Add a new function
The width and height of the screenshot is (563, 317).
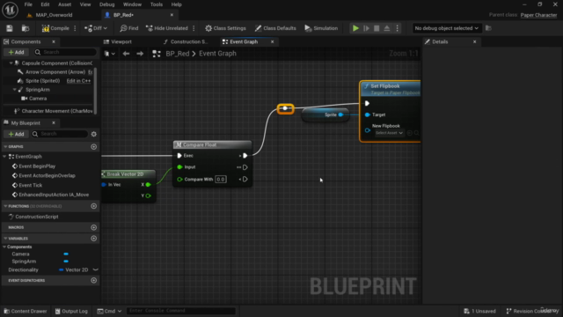[94, 206]
